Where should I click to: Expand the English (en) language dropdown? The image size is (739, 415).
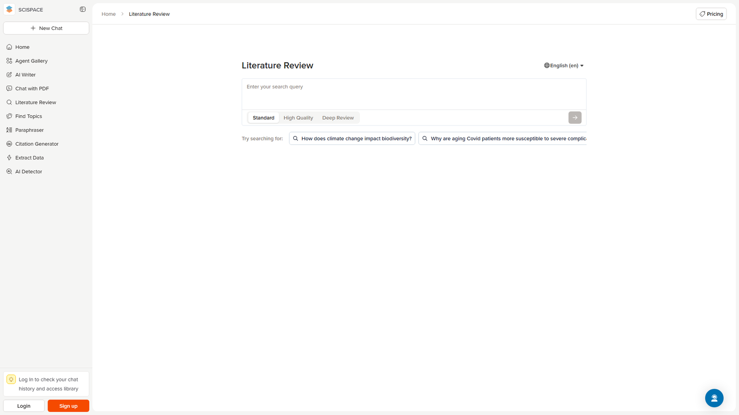point(564,65)
